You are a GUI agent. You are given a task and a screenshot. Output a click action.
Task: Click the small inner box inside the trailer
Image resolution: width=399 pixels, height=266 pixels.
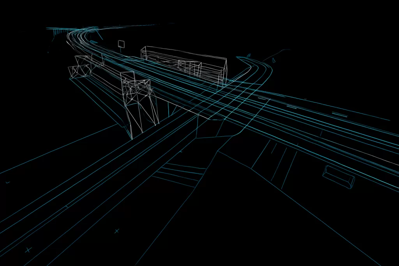point(189,67)
